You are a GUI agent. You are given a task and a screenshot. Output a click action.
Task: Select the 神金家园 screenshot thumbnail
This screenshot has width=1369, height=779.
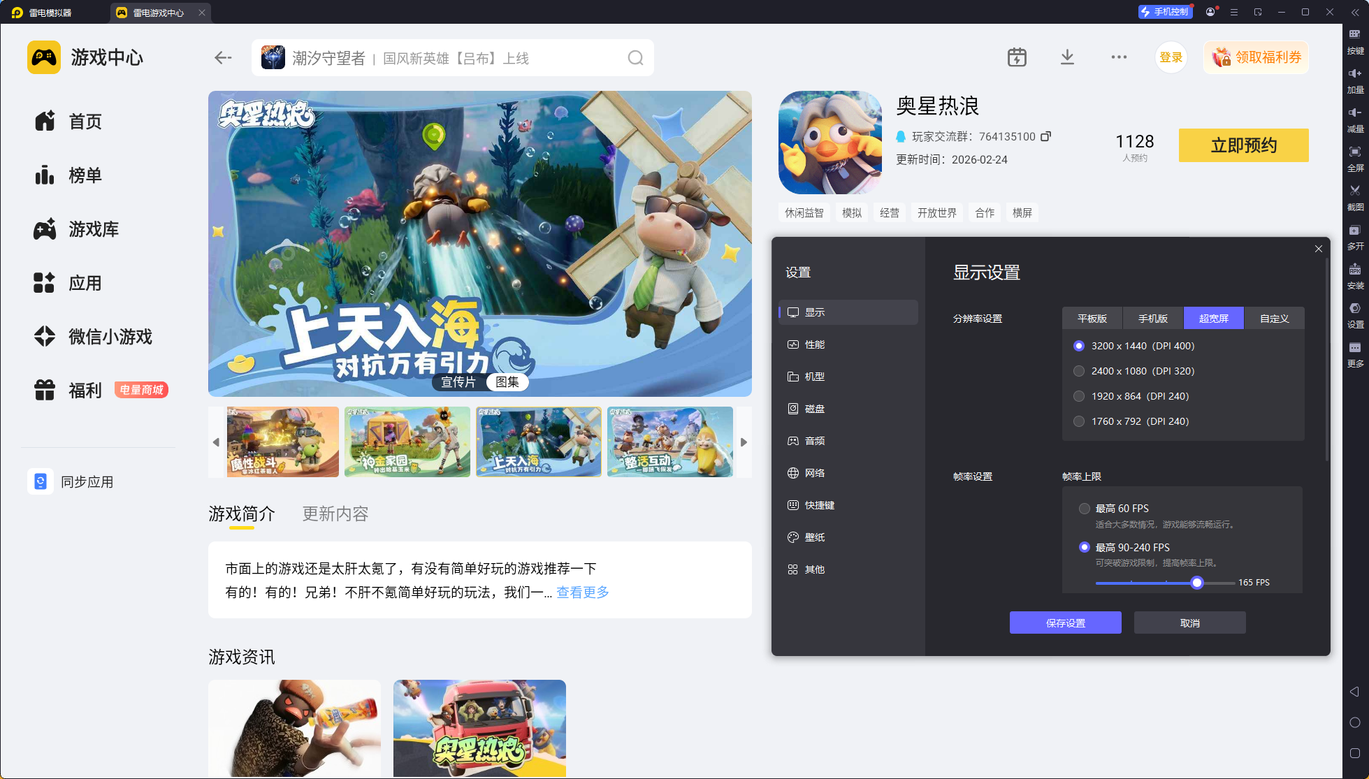407,442
